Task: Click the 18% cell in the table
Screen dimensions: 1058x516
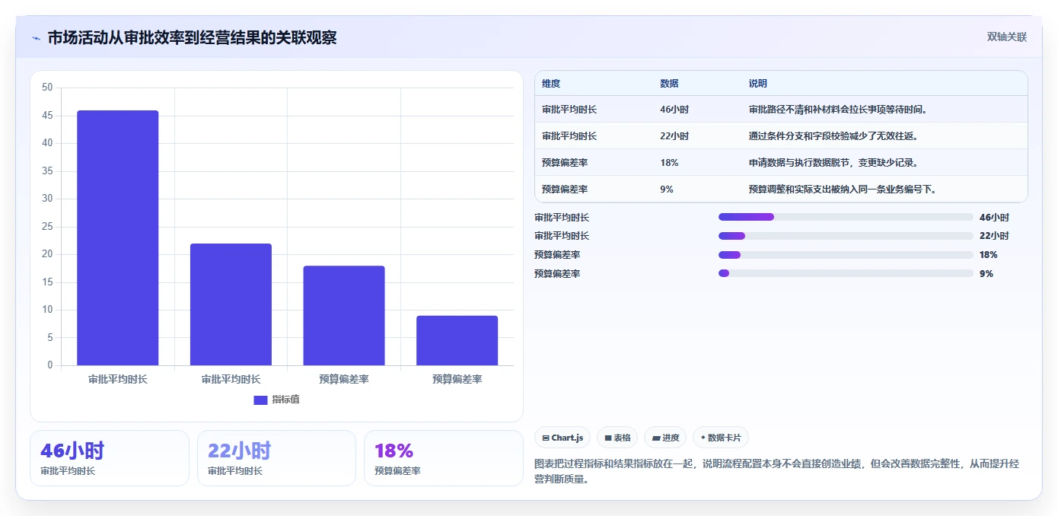Action: click(669, 163)
